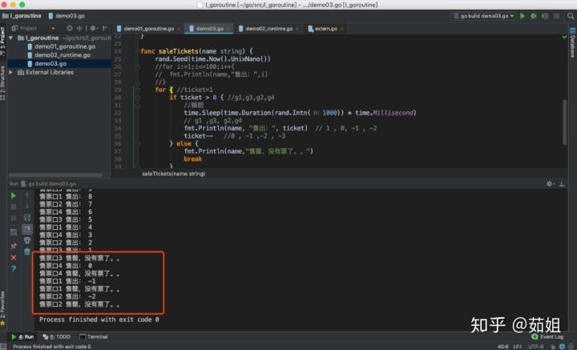Click the print output icon in Run panel
Image resolution: width=577 pixels, height=350 pixels.
coord(27,239)
